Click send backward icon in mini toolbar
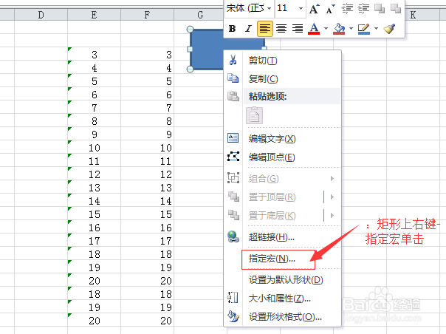The height and width of the screenshot is (334, 446). point(396,9)
